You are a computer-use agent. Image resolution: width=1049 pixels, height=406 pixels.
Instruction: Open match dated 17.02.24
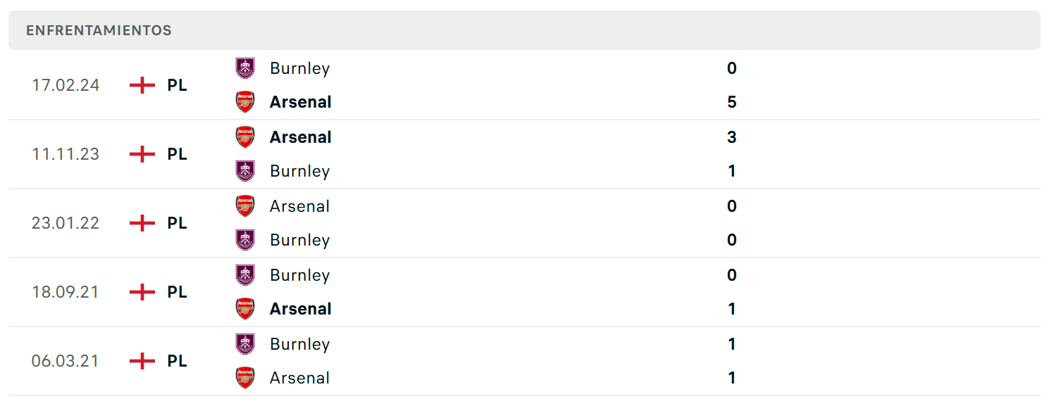point(524,85)
